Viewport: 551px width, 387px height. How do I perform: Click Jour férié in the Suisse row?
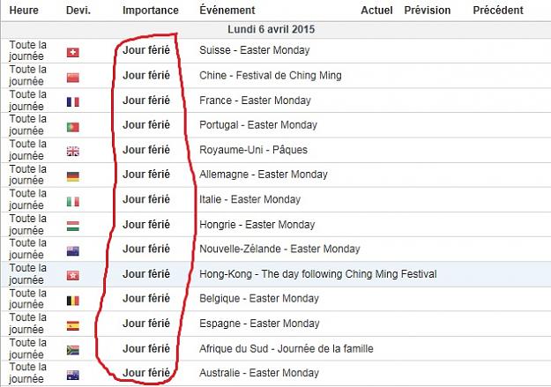click(146, 50)
